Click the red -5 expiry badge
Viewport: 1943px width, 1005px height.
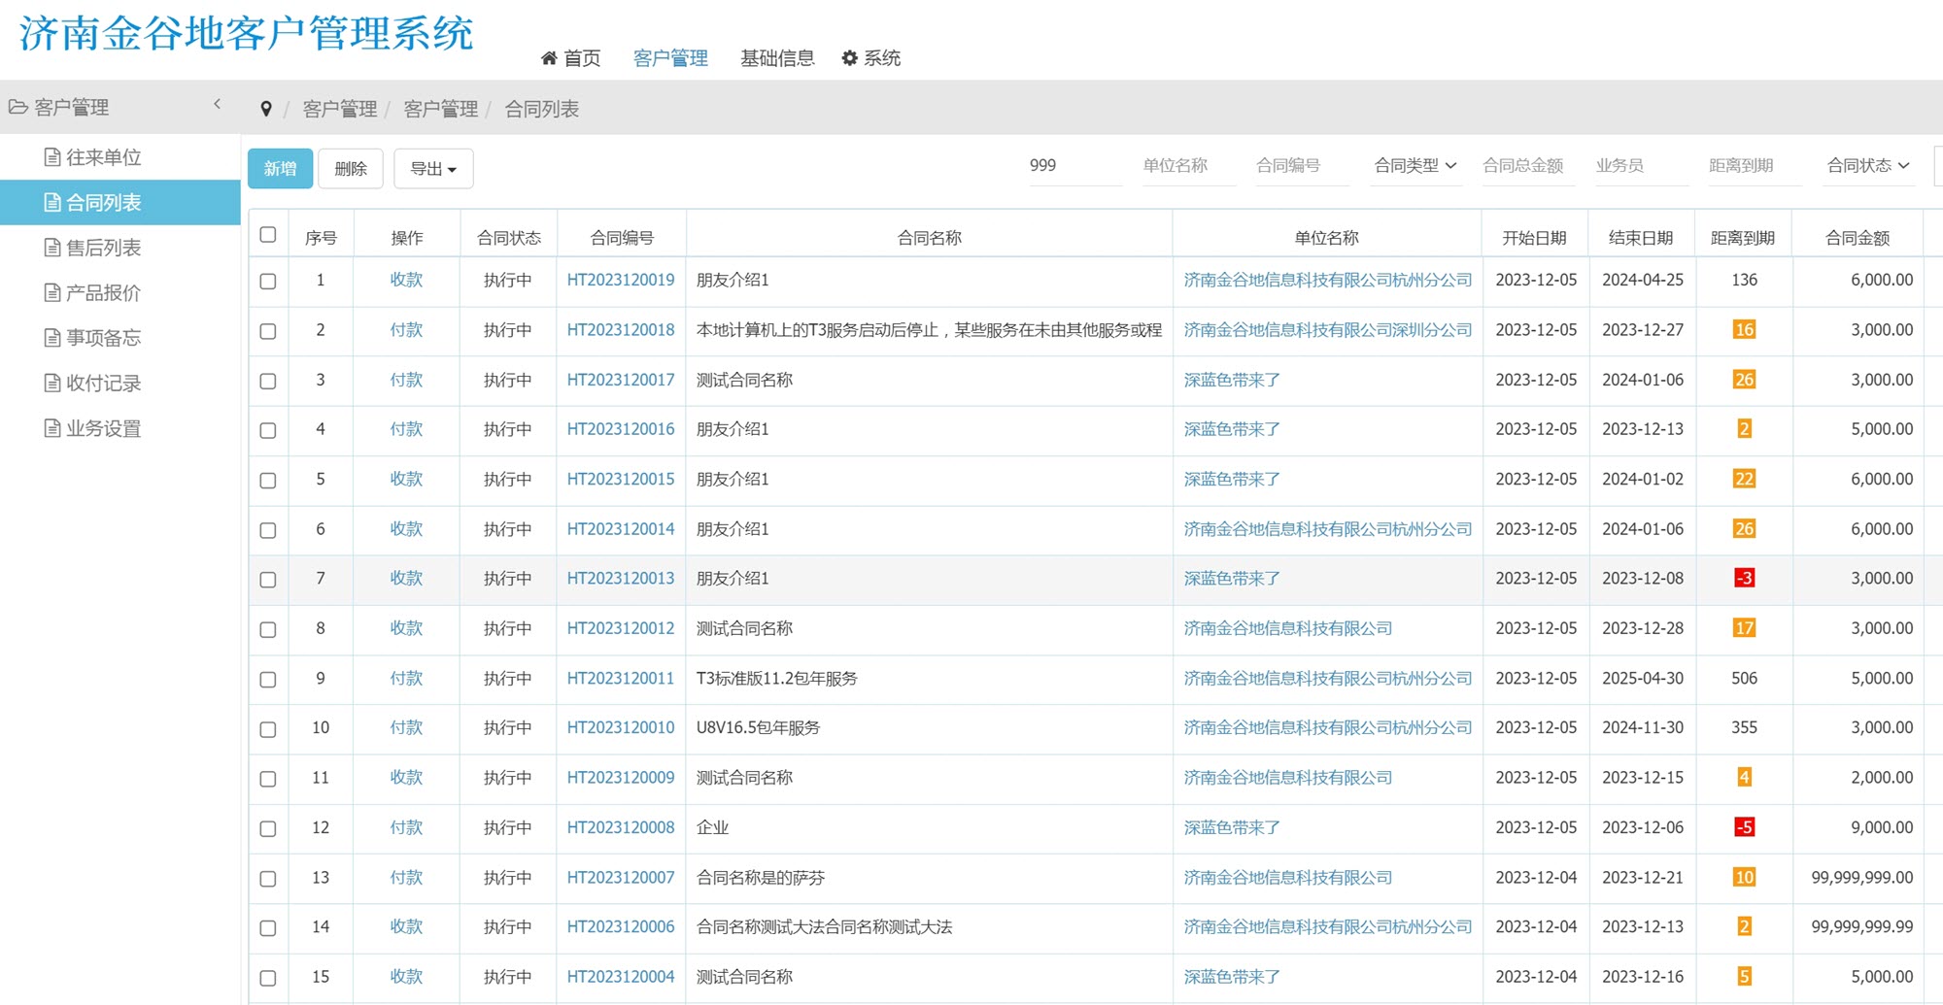1744,827
